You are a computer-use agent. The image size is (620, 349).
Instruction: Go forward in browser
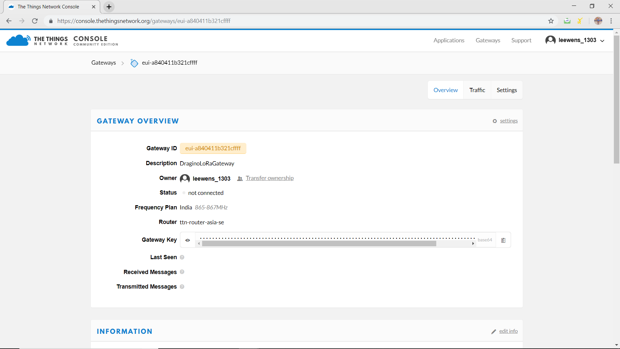pos(22,21)
